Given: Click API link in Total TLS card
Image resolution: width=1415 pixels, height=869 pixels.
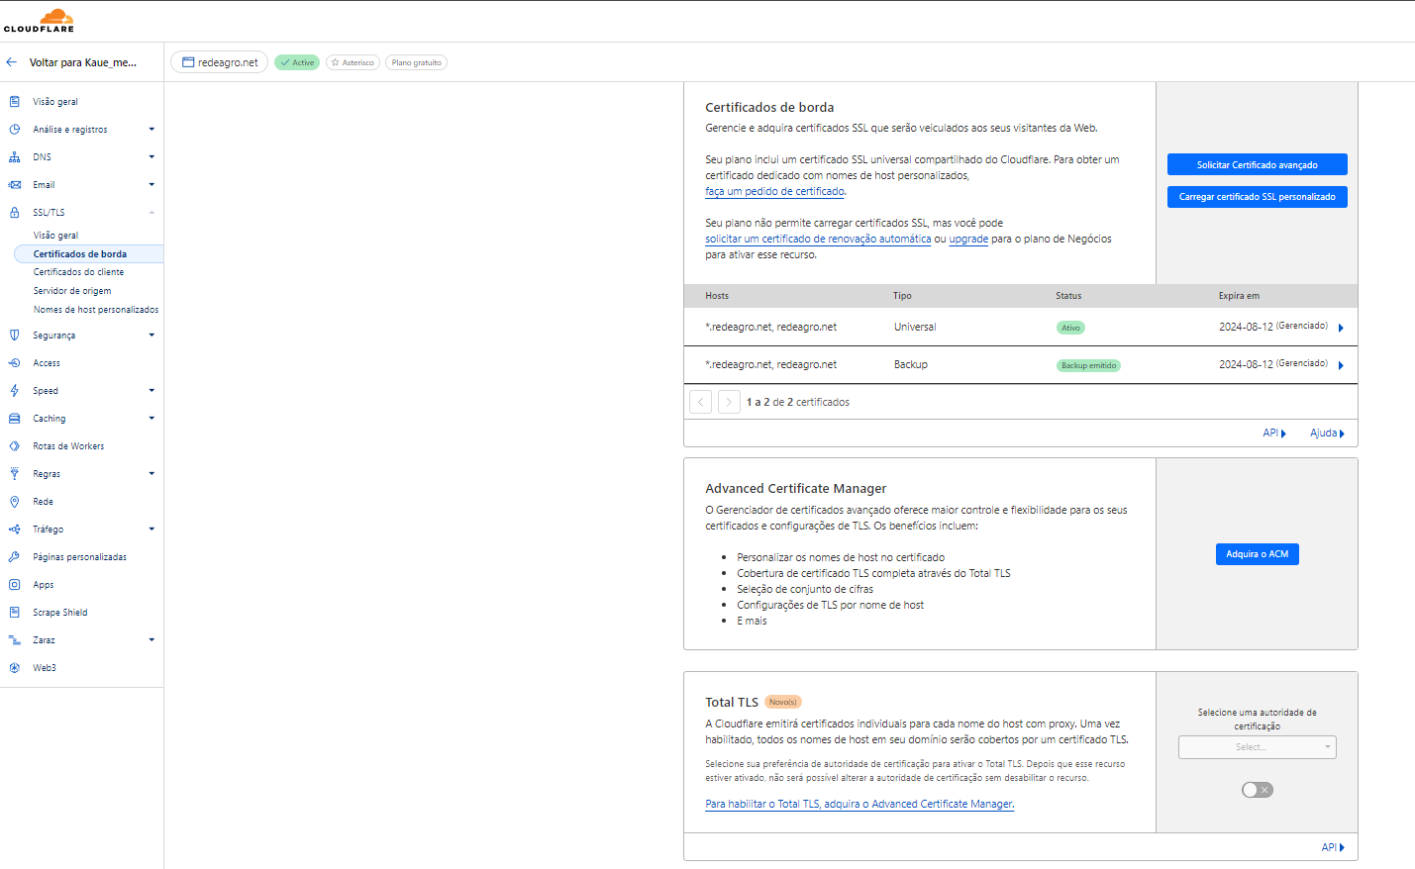Looking at the screenshot, I should point(1333,847).
